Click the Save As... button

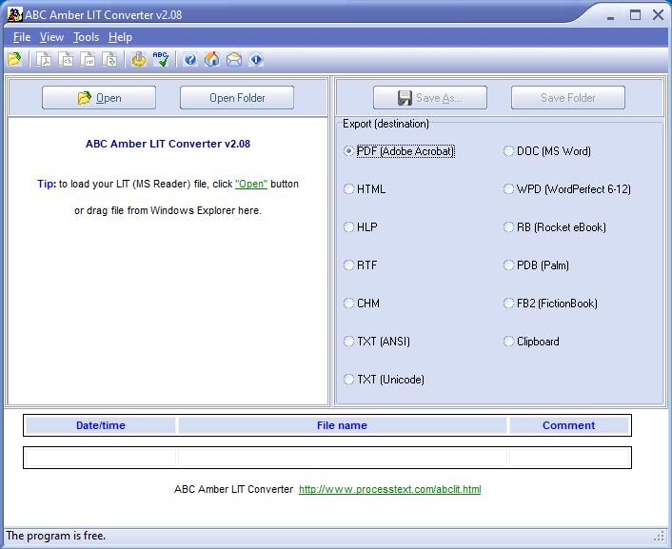430,98
